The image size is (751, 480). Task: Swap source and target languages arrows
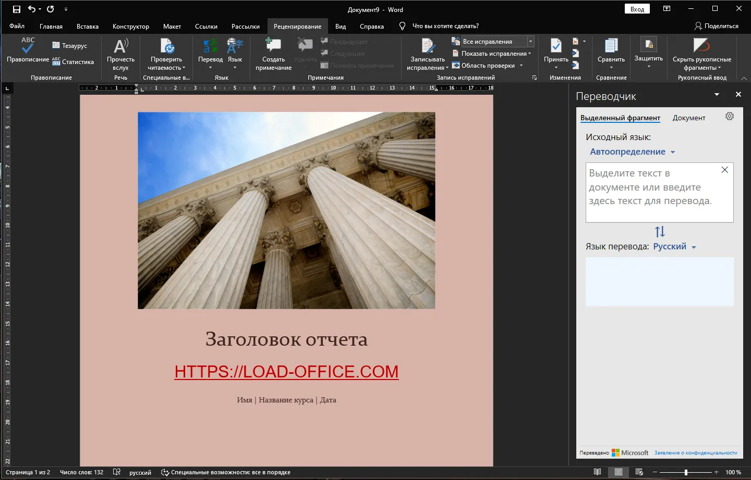[x=660, y=232]
